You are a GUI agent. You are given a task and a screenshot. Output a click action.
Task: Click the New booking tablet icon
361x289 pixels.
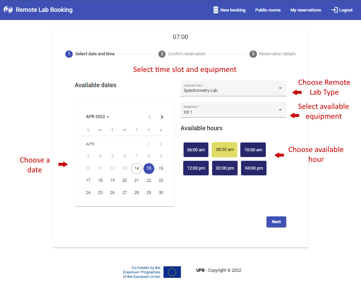[216, 10]
